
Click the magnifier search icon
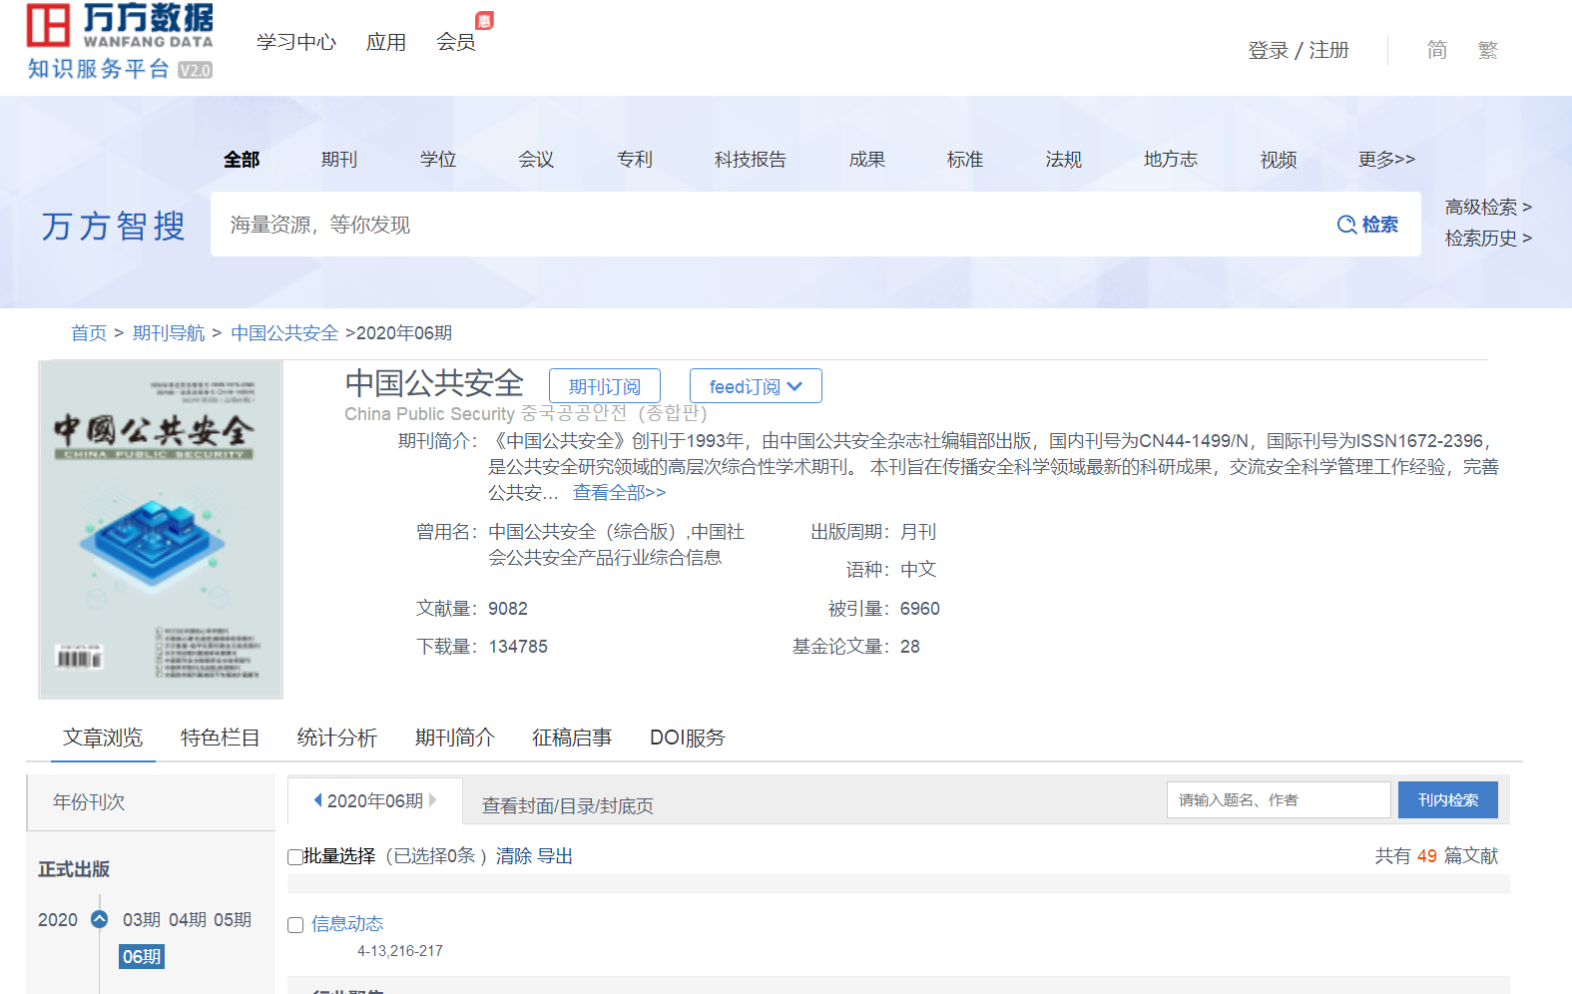(1346, 225)
